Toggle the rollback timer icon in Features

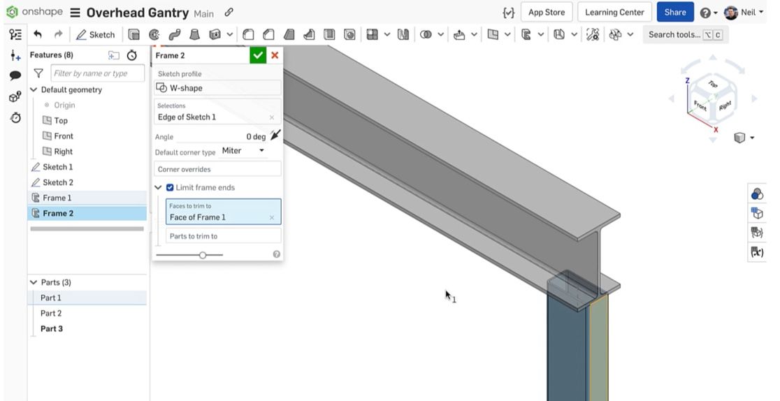pos(131,55)
